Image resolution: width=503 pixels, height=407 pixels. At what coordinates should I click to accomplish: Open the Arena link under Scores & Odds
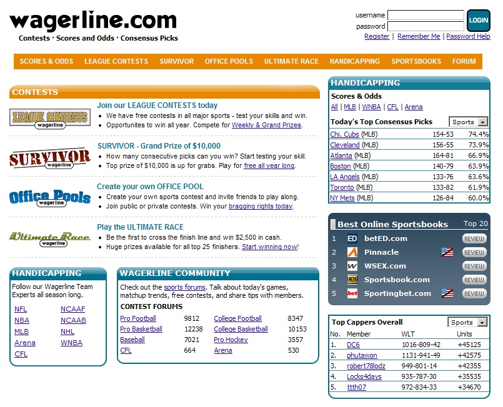(414, 107)
